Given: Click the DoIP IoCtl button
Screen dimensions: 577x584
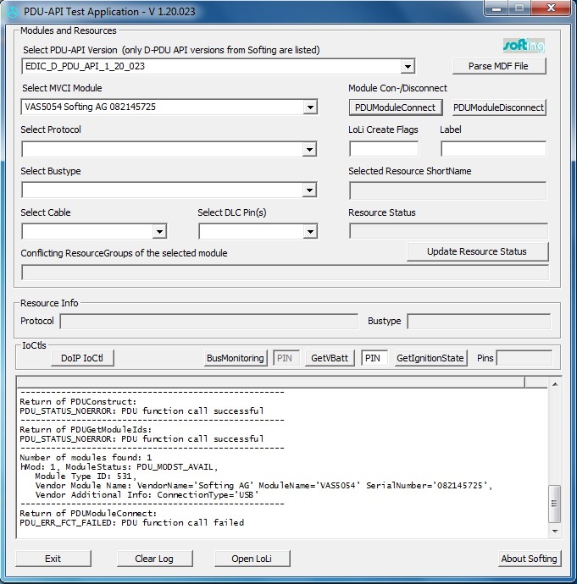Looking at the screenshot, I should (x=82, y=358).
